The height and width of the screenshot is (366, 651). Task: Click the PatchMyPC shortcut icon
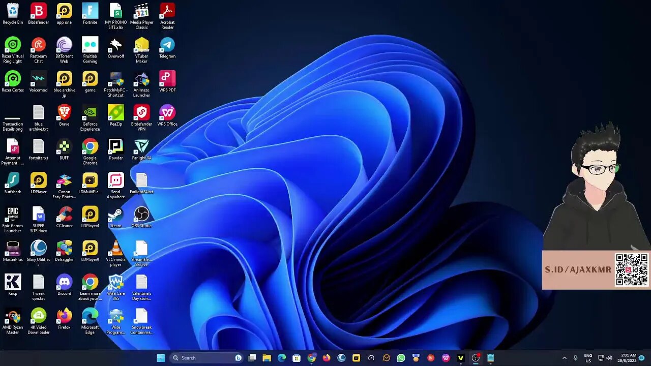click(x=116, y=84)
